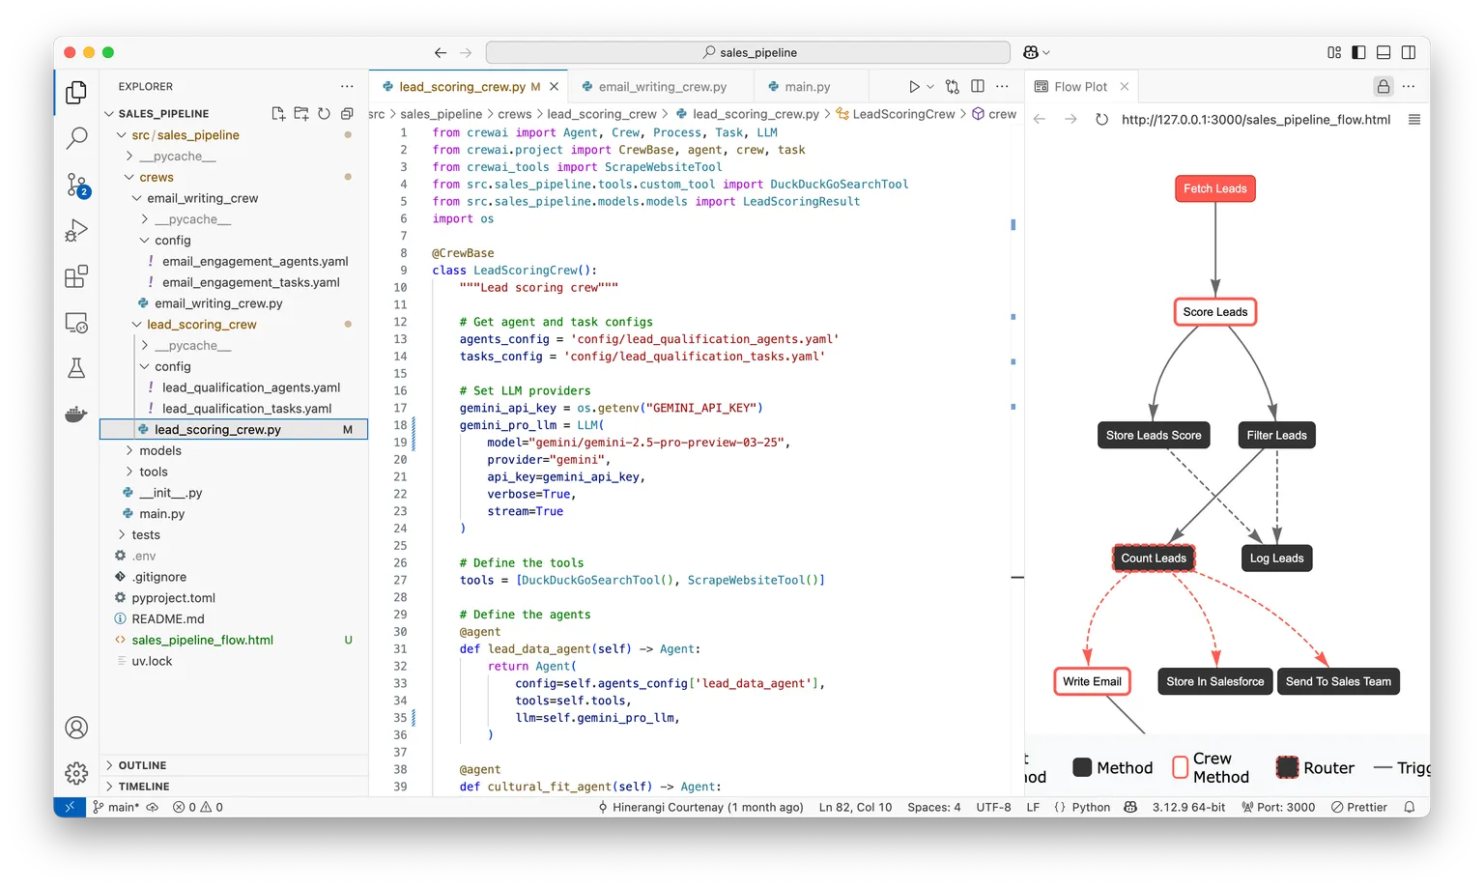Screen dimensions: 1484x888
Task: Run the Python file with play icon
Action: (914, 86)
